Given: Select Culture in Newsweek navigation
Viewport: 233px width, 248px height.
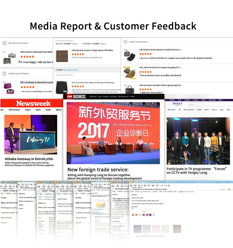Looking at the screenshot, I should coord(28,110).
